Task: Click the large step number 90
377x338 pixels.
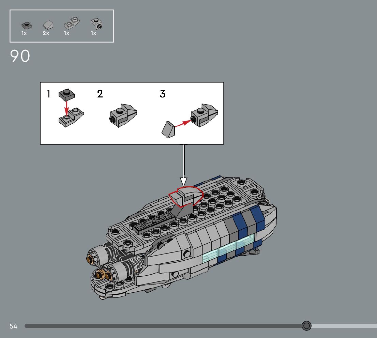Action: coord(20,56)
